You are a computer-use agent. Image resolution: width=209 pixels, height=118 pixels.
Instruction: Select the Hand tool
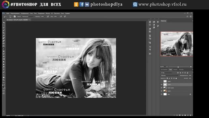tap(4, 77)
